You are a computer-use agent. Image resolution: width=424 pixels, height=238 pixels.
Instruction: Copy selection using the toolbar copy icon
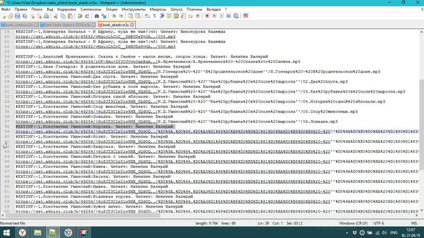pos(63,16)
